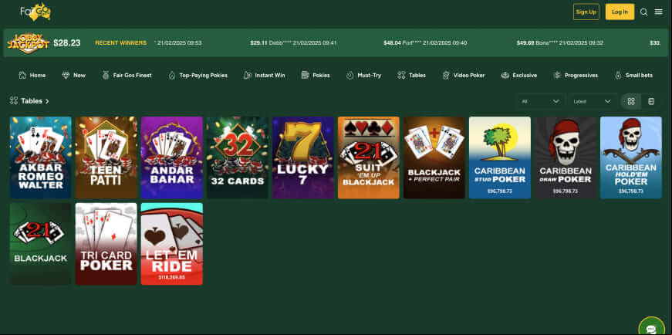
Task: Click the $28.23 lobby jackpot amount
Action: [x=67, y=43]
